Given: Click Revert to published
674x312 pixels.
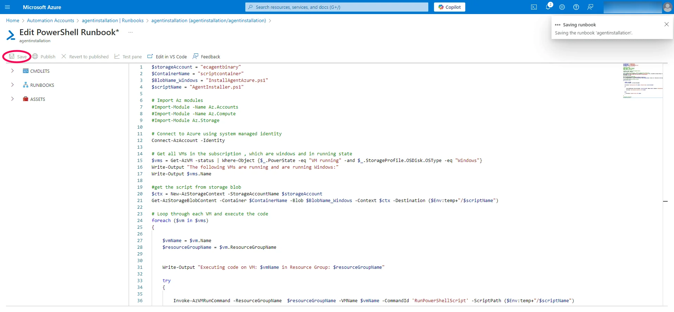Looking at the screenshot, I should 85,57.
